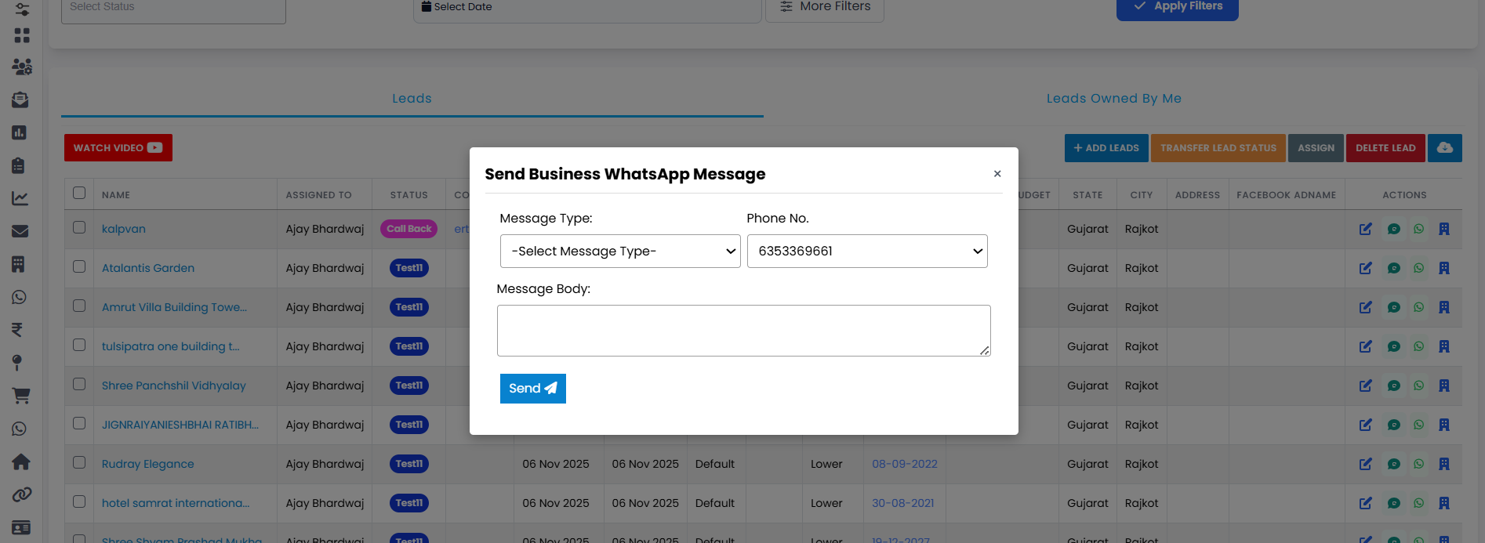
Task: Check the Shree Panchshil Vidhyalay checkbox
Action: (x=79, y=384)
